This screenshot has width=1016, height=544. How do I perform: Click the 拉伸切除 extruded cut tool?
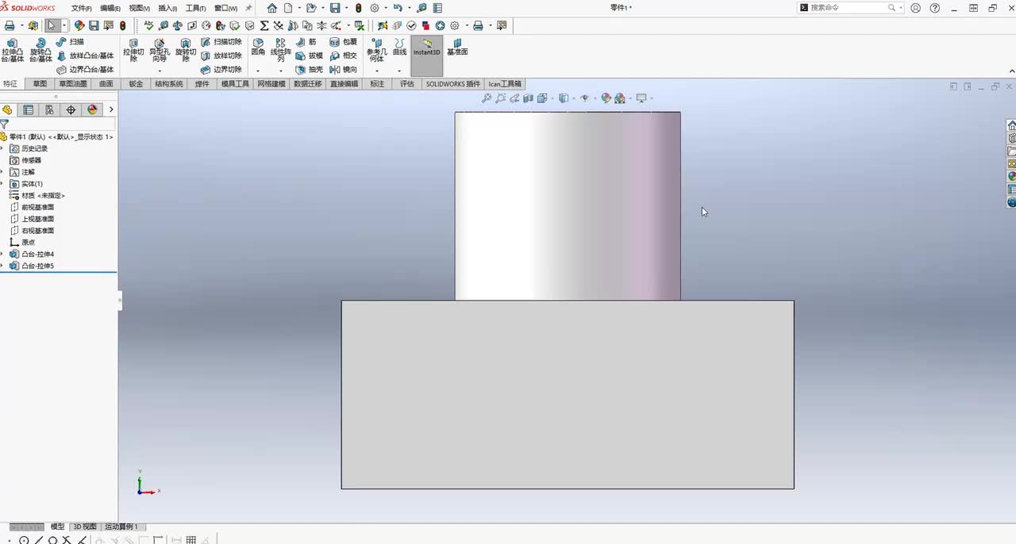[x=133, y=50]
